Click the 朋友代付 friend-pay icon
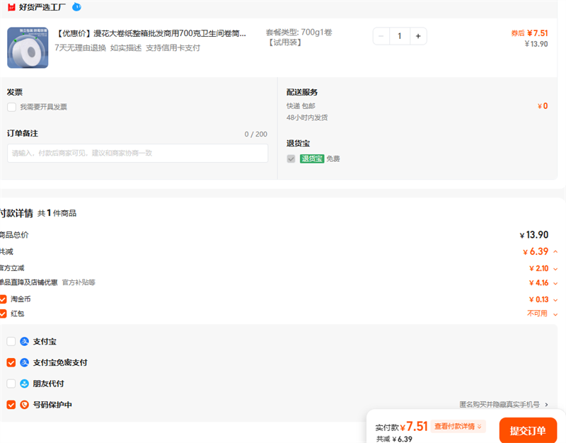 tap(25, 384)
